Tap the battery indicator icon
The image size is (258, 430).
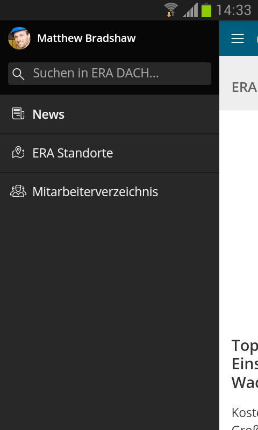(206, 10)
